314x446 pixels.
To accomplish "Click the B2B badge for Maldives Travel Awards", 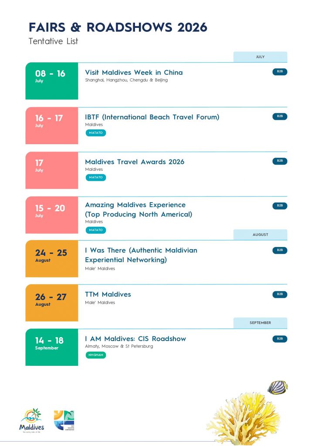I will point(280,161).
